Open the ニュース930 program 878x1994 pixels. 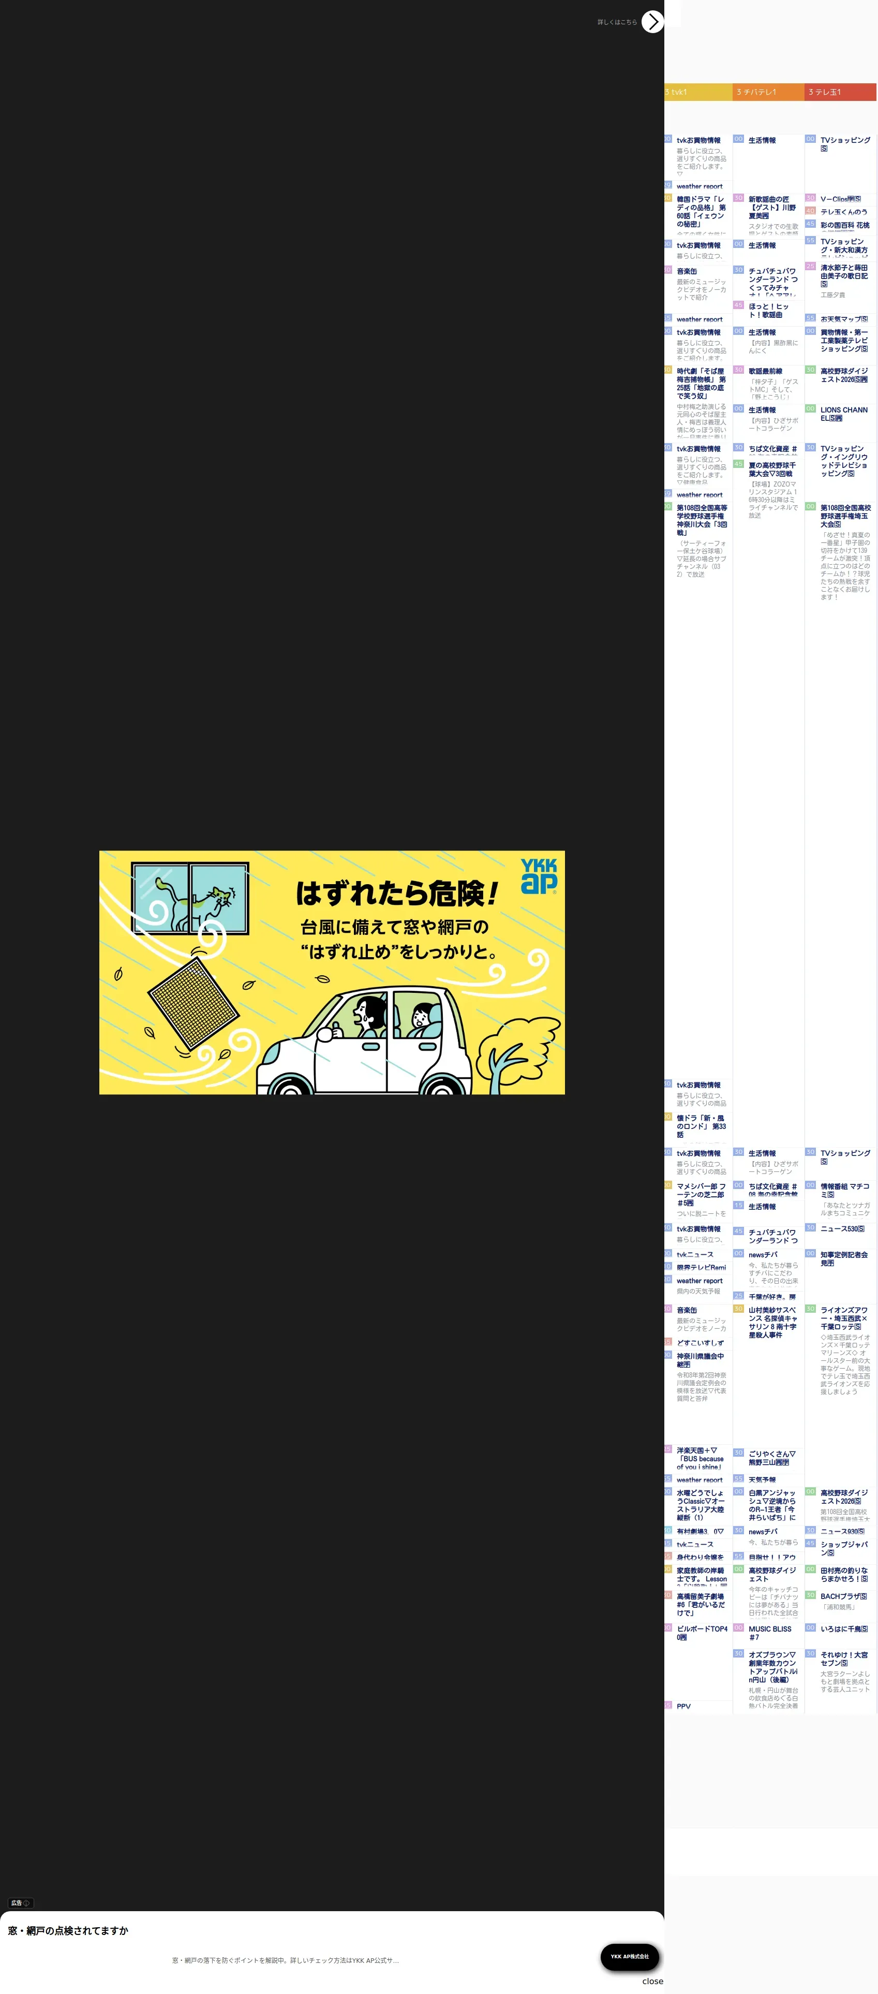click(x=842, y=1530)
